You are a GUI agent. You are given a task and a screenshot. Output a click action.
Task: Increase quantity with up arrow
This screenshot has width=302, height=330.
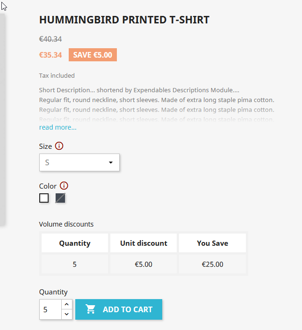click(66, 305)
